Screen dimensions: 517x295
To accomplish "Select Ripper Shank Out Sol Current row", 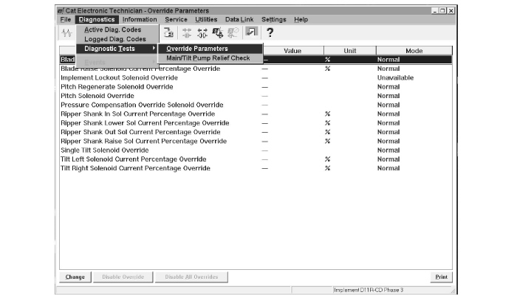I will [x=256, y=132].
